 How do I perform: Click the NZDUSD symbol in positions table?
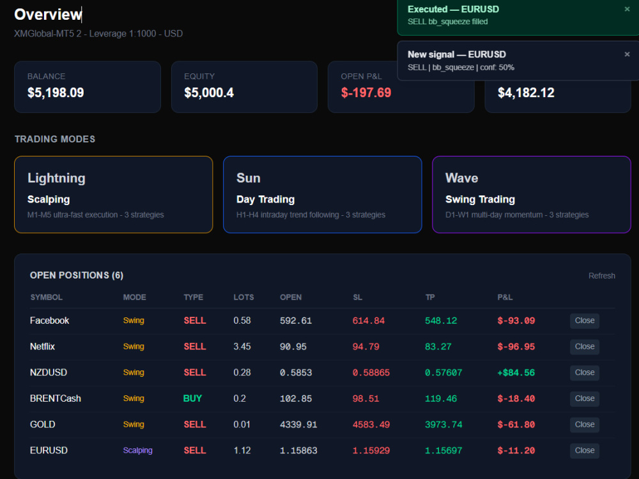[49, 373]
